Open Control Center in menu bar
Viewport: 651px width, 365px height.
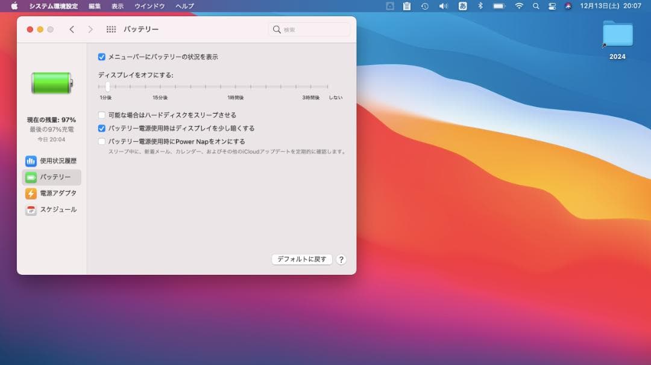552,7
